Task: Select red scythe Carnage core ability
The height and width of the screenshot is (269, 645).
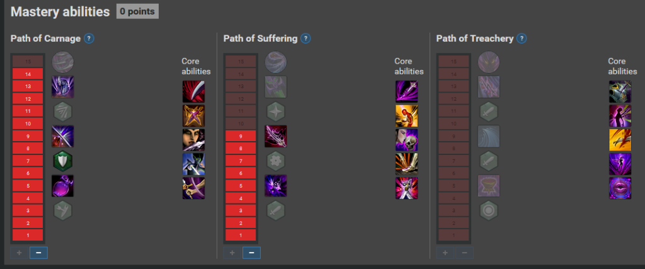Action: coord(193,91)
